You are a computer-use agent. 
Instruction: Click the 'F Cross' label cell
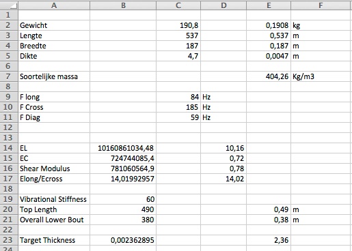coord(54,107)
